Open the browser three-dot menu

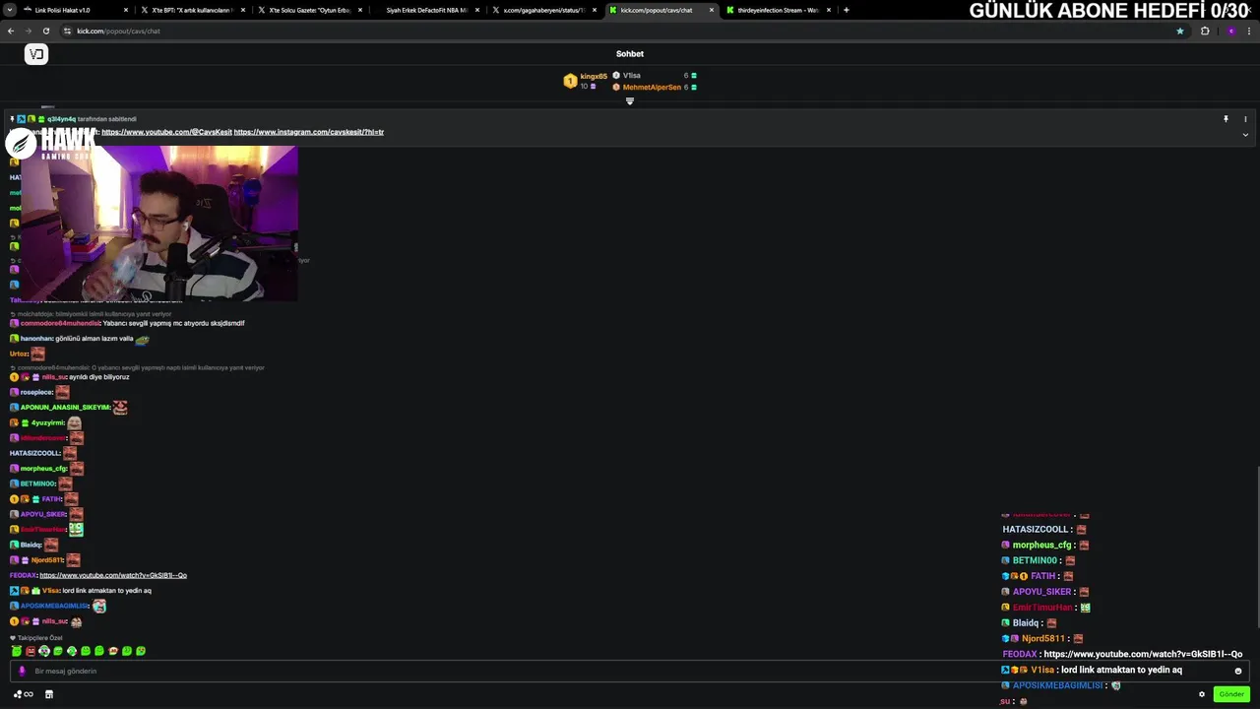[x=1250, y=31]
